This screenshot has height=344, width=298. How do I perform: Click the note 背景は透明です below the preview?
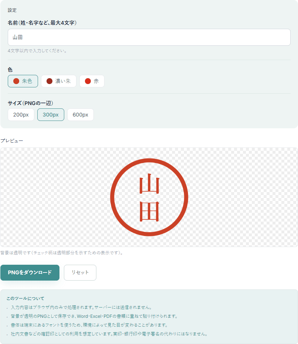pyautogui.click(x=62, y=253)
